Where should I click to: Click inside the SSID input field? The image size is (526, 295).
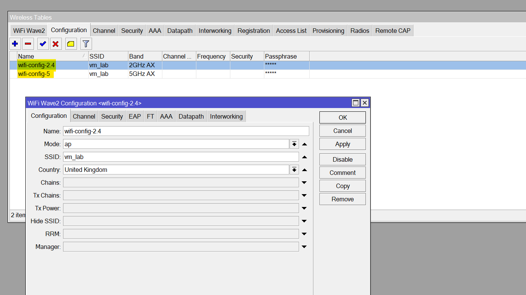tap(170, 157)
